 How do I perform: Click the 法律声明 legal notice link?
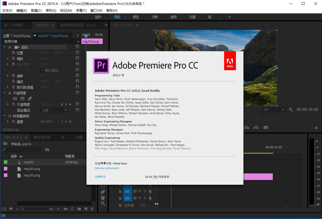(100, 177)
